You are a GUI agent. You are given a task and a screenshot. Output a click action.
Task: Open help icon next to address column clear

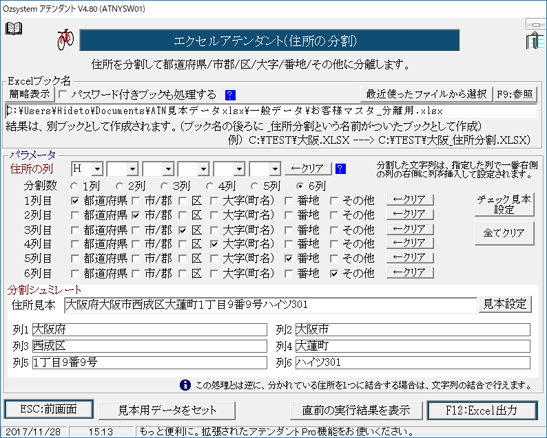(x=340, y=169)
